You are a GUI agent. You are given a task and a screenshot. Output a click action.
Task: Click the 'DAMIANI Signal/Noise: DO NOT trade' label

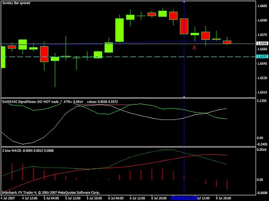pyautogui.click(x=31, y=102)
